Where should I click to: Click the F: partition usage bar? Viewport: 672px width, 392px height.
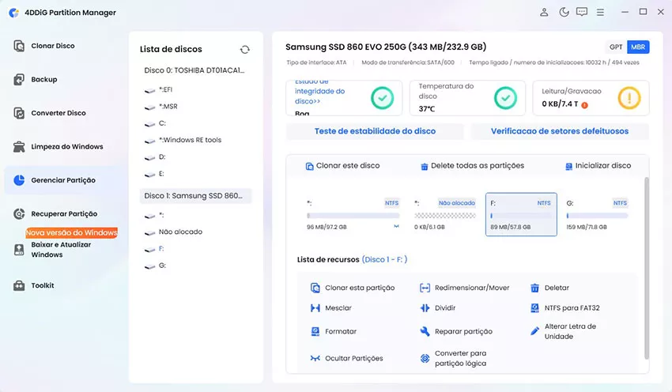point(521,216)
